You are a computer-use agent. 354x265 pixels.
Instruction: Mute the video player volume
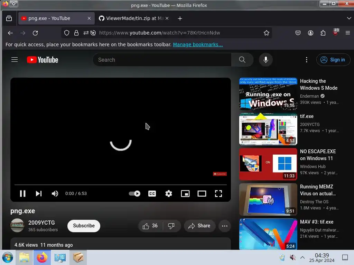[x=55, y=194]
